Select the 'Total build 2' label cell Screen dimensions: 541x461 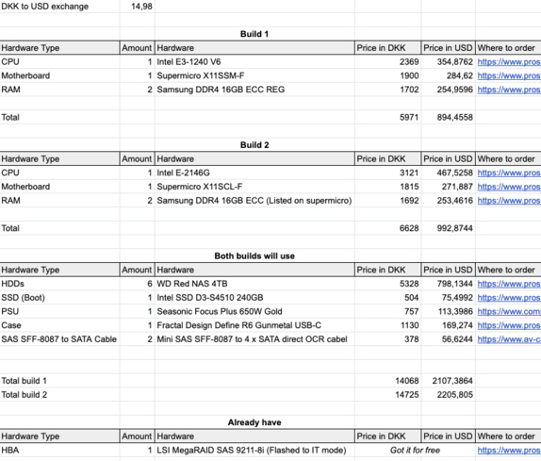(59, 394)
